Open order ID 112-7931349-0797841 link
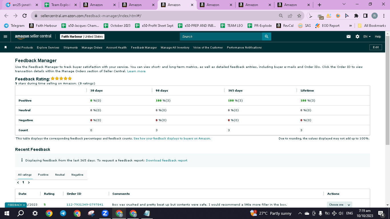The height and width of the screenshot is (219, 390). point(85,204)
